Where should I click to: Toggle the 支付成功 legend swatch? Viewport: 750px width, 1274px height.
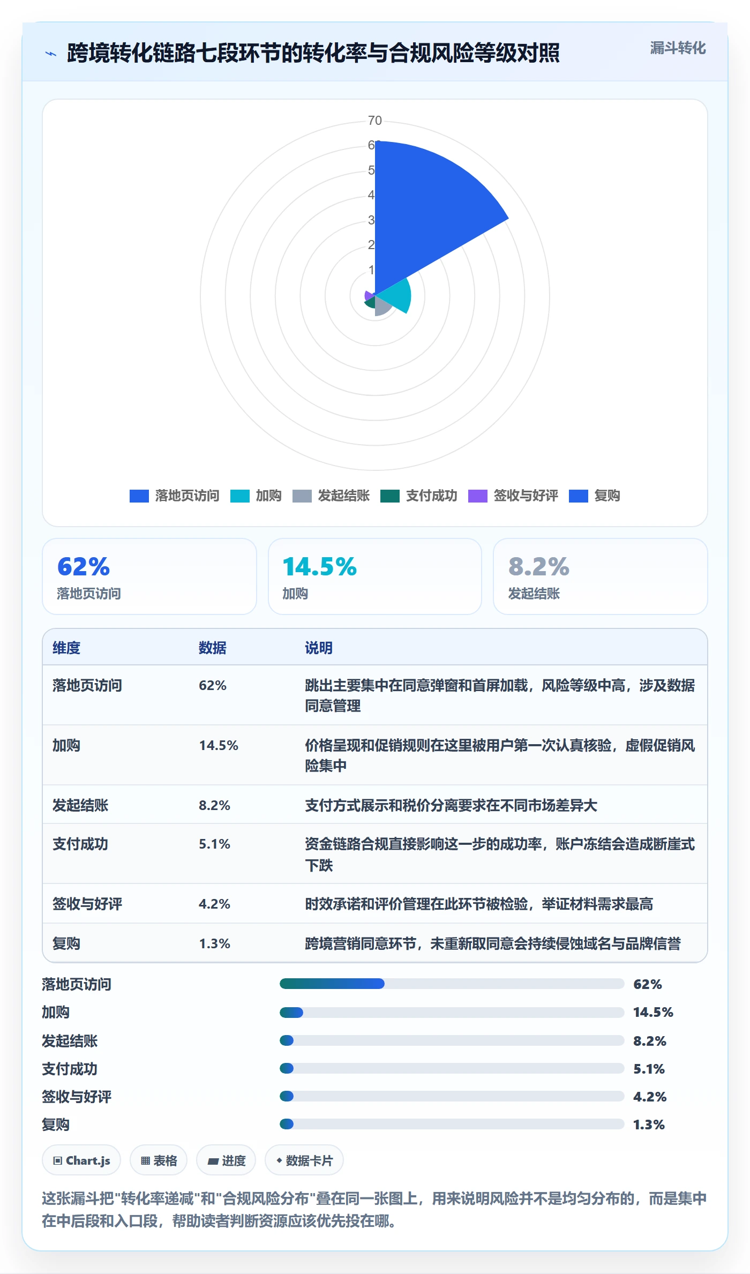click(x=390, y=496)
